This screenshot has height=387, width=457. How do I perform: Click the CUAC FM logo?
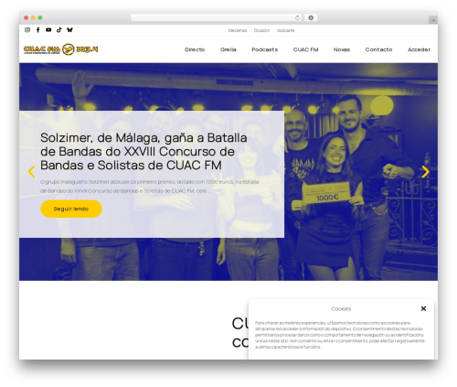click(61, 49)
